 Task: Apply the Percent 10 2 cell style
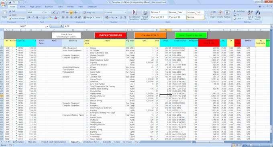click(159, 17)
